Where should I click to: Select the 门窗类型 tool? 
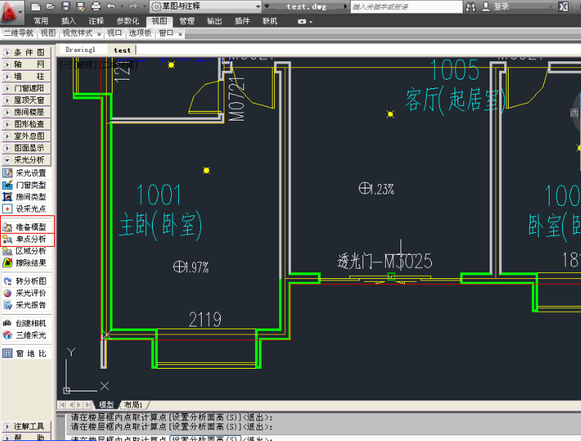coord(30,185)
